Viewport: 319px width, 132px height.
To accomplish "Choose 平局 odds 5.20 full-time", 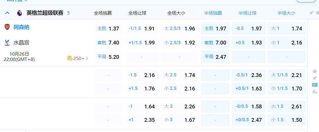I will pyautogui.click(x=108, y=57).
